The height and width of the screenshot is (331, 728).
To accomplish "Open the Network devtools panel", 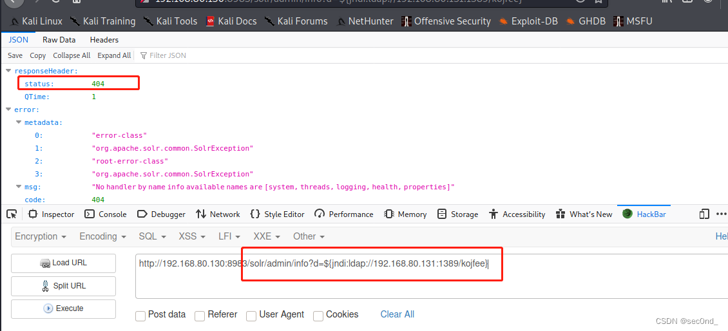I will (x=218, y=214).
